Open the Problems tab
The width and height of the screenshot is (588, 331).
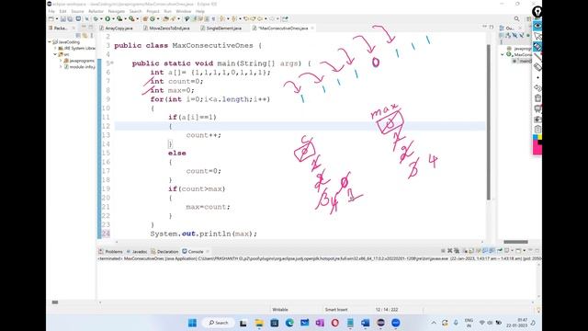click(x=111, y=251)
